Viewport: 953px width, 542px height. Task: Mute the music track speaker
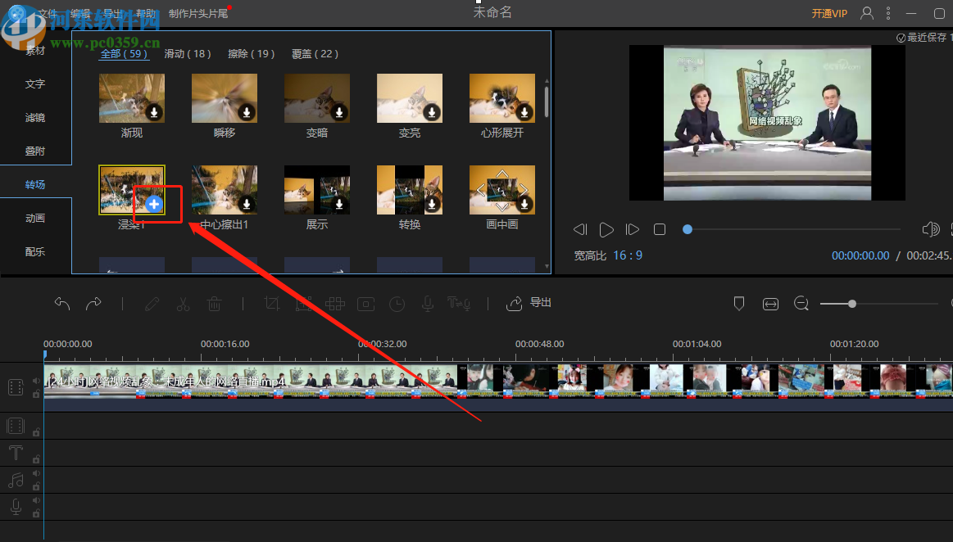click(x=37, y=473)
